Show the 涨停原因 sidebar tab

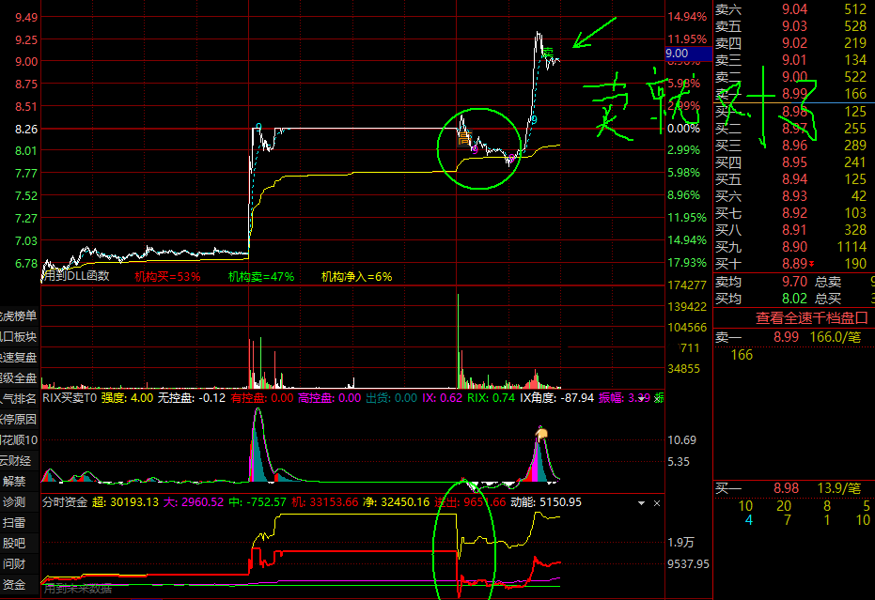19,420
